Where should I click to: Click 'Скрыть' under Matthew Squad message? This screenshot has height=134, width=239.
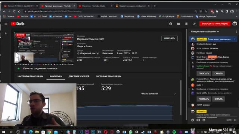[x=218, y=74]
